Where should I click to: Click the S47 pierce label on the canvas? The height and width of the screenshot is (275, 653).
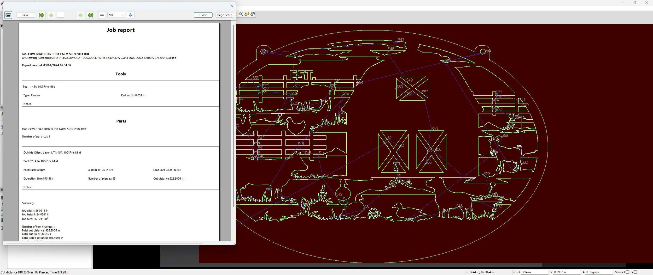tap(401, 40)
